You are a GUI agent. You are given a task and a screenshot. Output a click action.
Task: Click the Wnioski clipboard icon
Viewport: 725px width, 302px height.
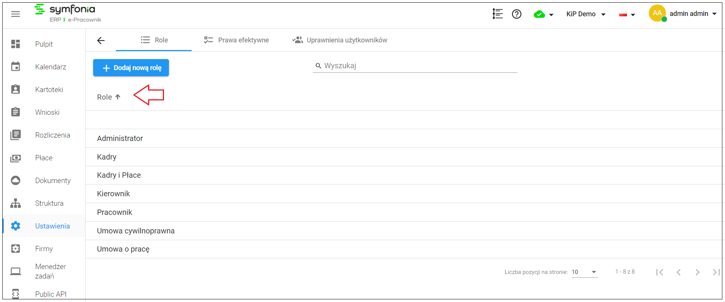point(16,112)
